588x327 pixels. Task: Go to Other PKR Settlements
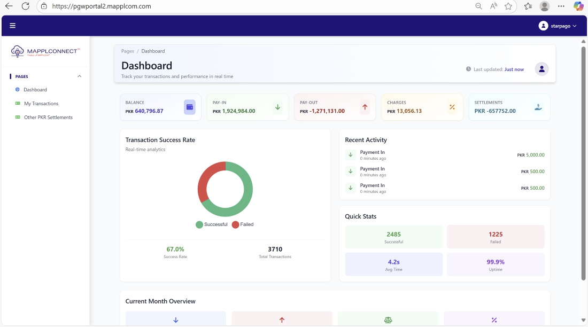point(48,118)
